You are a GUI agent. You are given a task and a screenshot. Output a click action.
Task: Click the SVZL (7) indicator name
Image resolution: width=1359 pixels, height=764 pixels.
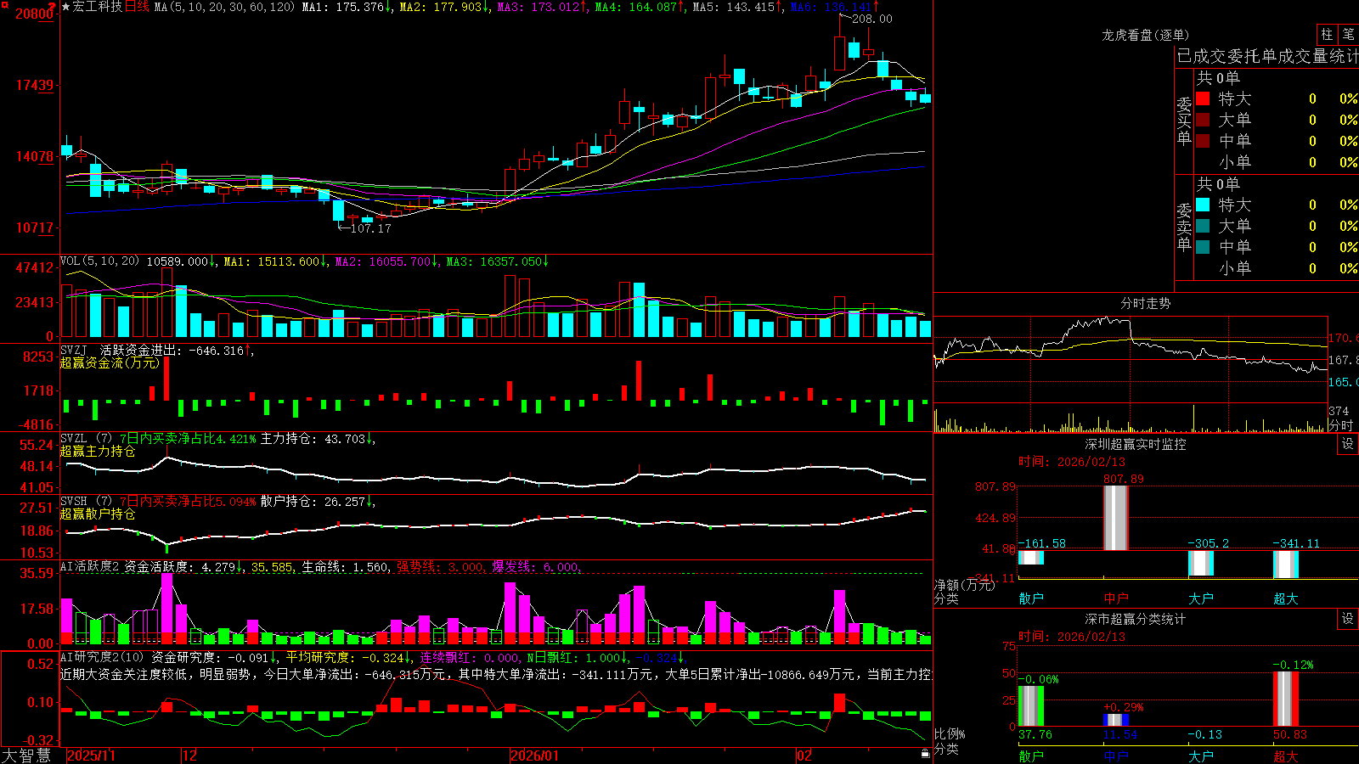[x=86, y=439]
